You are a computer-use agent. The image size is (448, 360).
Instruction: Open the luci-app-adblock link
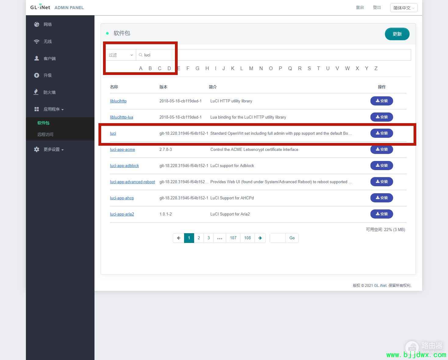[124, 166]
